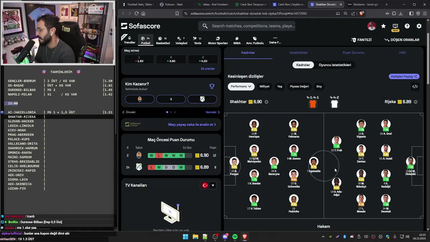Open the help question mark icon

click(407, 26)
